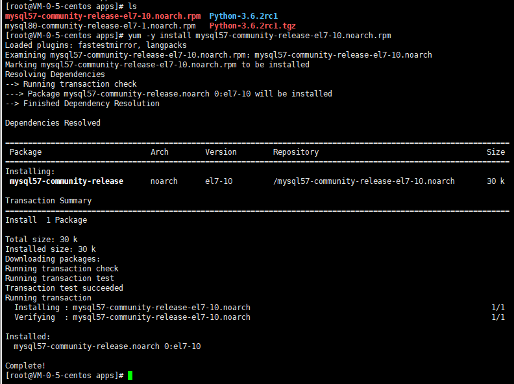Click the 'yum -y install' command line

coord(198,36)
